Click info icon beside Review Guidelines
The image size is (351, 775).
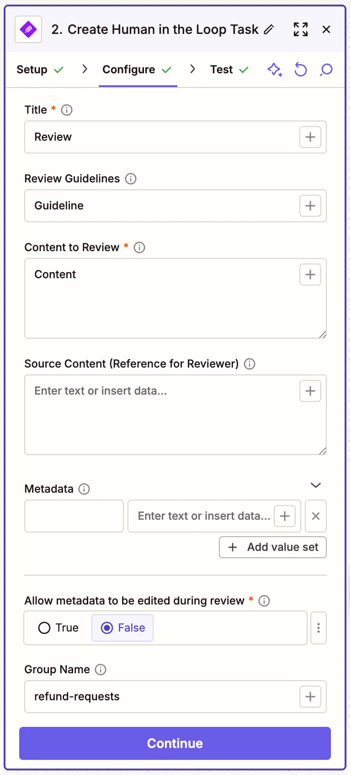click(131, 179)
